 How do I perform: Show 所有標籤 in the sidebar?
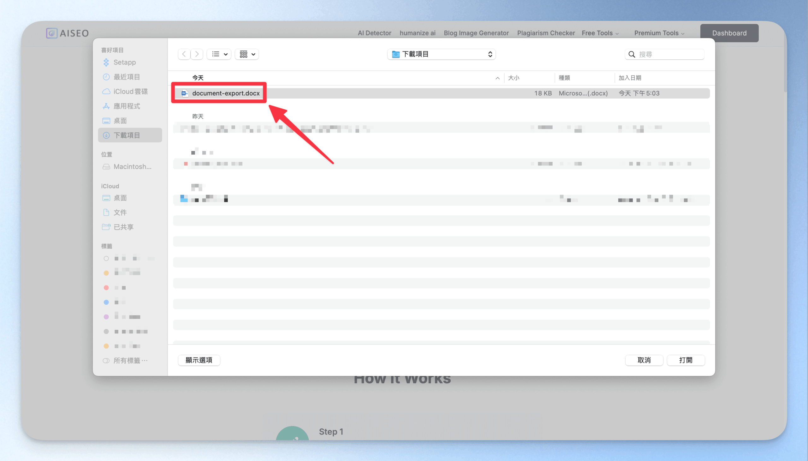pyautogui.click(x=130, y=360)
